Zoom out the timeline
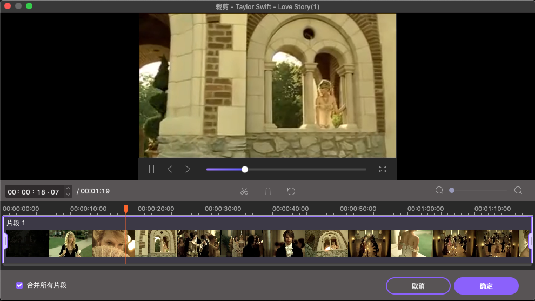 coord(439,190)
